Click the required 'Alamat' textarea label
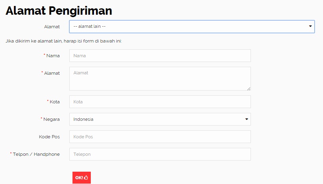Viewport: 323px width, 184px height. point(52,73)
